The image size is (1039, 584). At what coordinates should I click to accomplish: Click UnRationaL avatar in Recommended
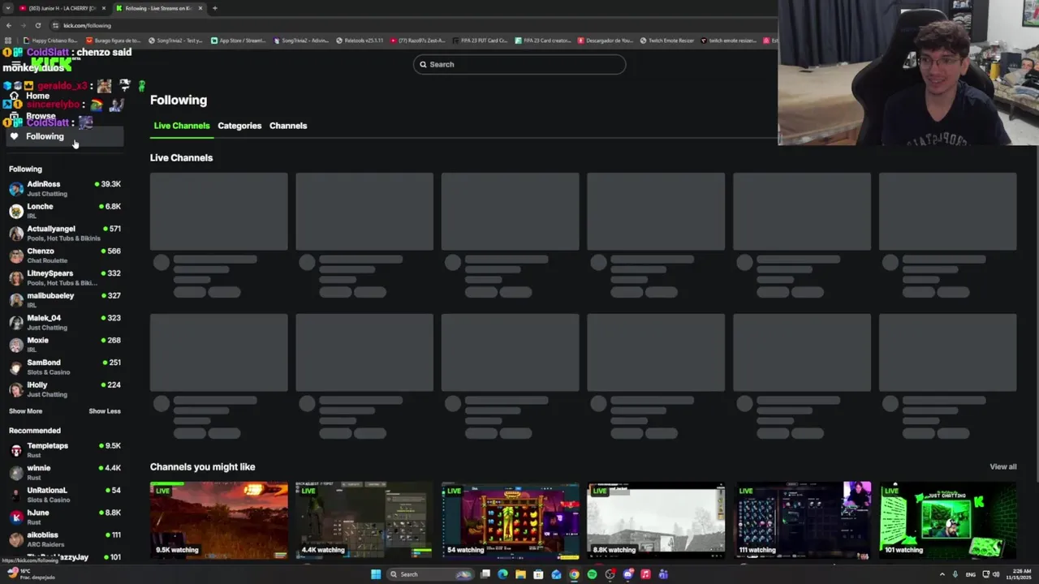(x=16, y=495)
